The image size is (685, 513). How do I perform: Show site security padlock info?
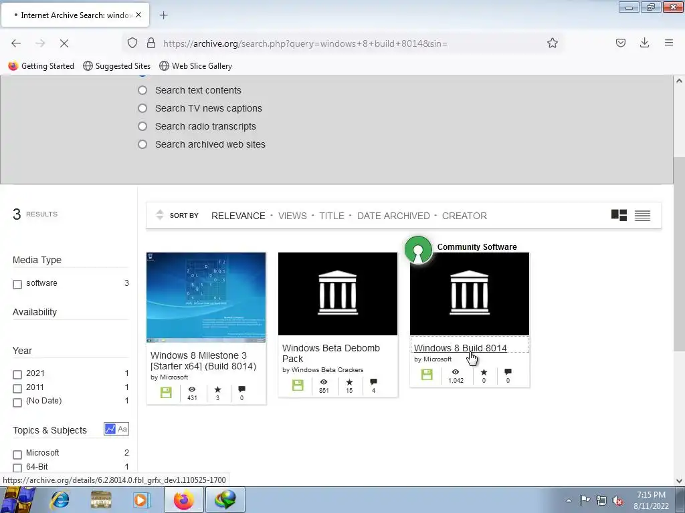coord(151,43)
